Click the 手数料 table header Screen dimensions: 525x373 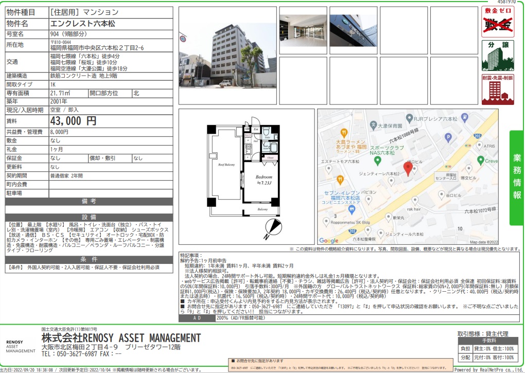pos(489,341)
